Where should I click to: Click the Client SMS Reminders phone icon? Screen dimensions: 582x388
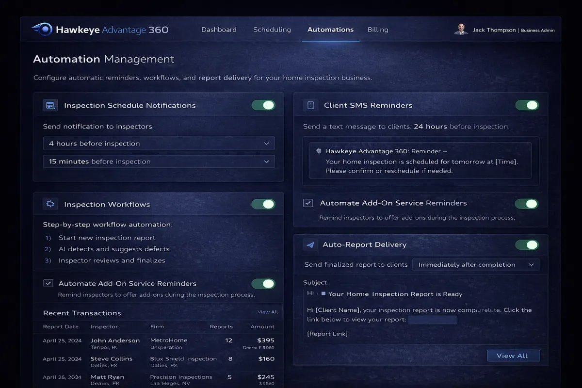pyautogui.click(x=311, y=105)
